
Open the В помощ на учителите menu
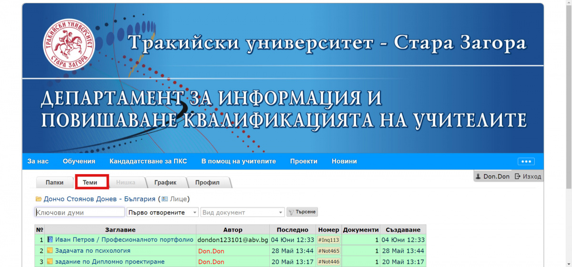[238, 161]
